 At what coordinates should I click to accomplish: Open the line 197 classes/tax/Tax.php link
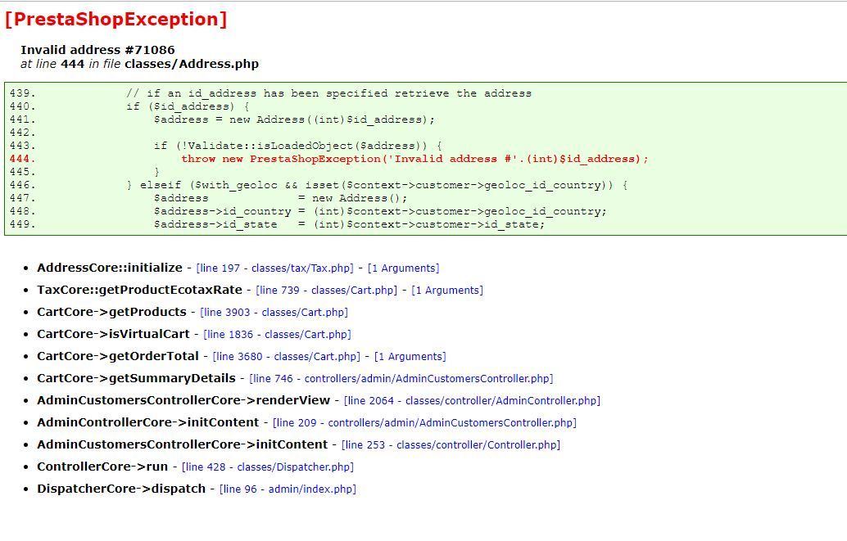tap(274, 268)
